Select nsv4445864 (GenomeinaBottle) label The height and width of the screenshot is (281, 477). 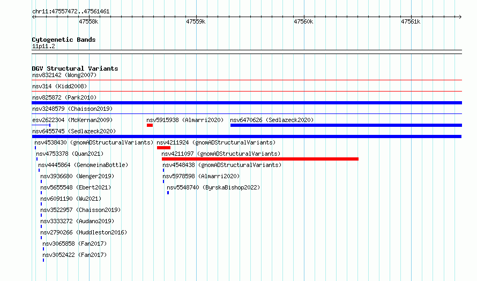[83, 165]
